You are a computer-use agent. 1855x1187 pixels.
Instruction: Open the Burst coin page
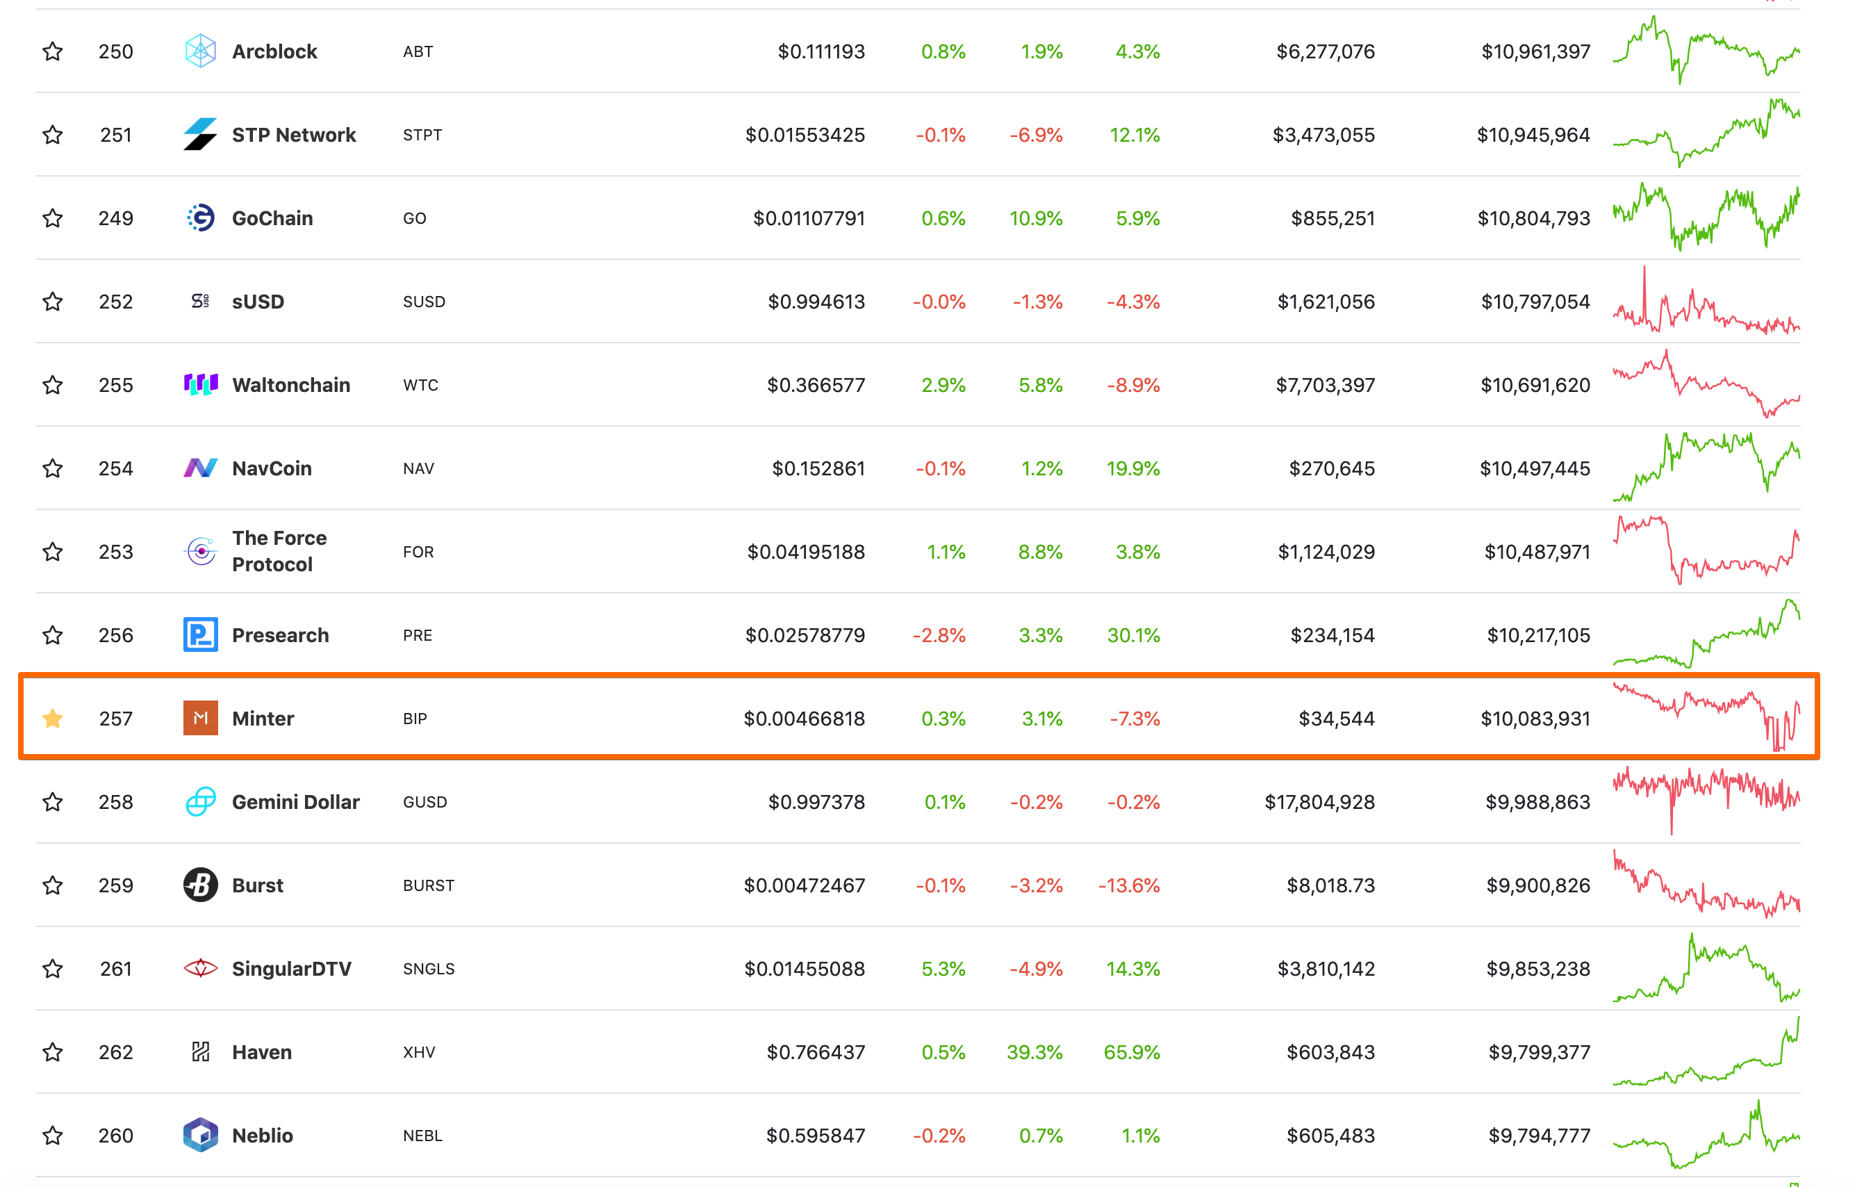pyautogui.click(x=257, y=885)
